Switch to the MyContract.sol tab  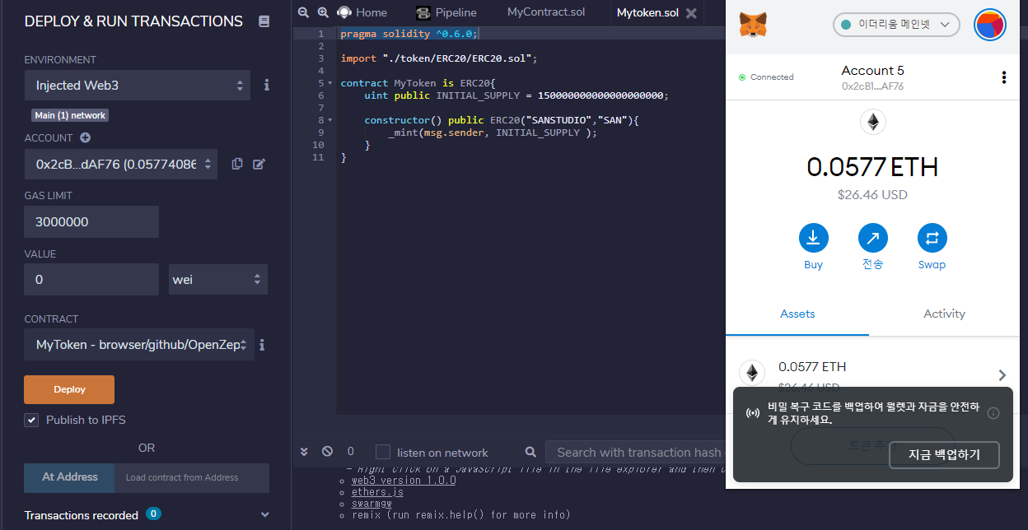point(546,12)
